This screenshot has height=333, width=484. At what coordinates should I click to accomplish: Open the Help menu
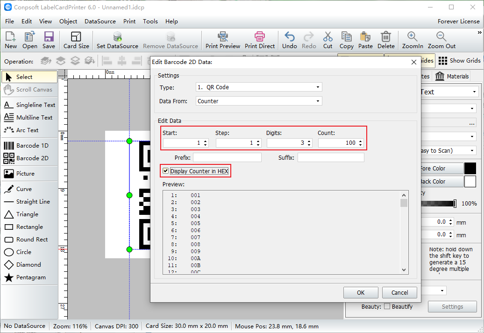tap(171, 21)
